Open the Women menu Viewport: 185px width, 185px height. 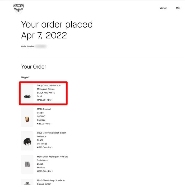coord(163,8)
